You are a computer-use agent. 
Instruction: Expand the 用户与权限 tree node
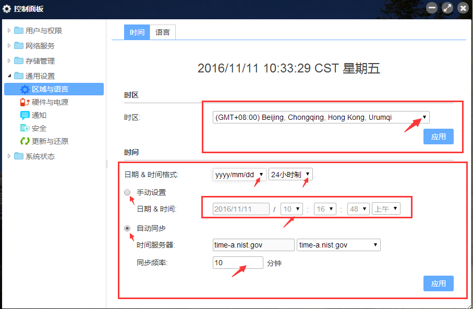(9, 30)
